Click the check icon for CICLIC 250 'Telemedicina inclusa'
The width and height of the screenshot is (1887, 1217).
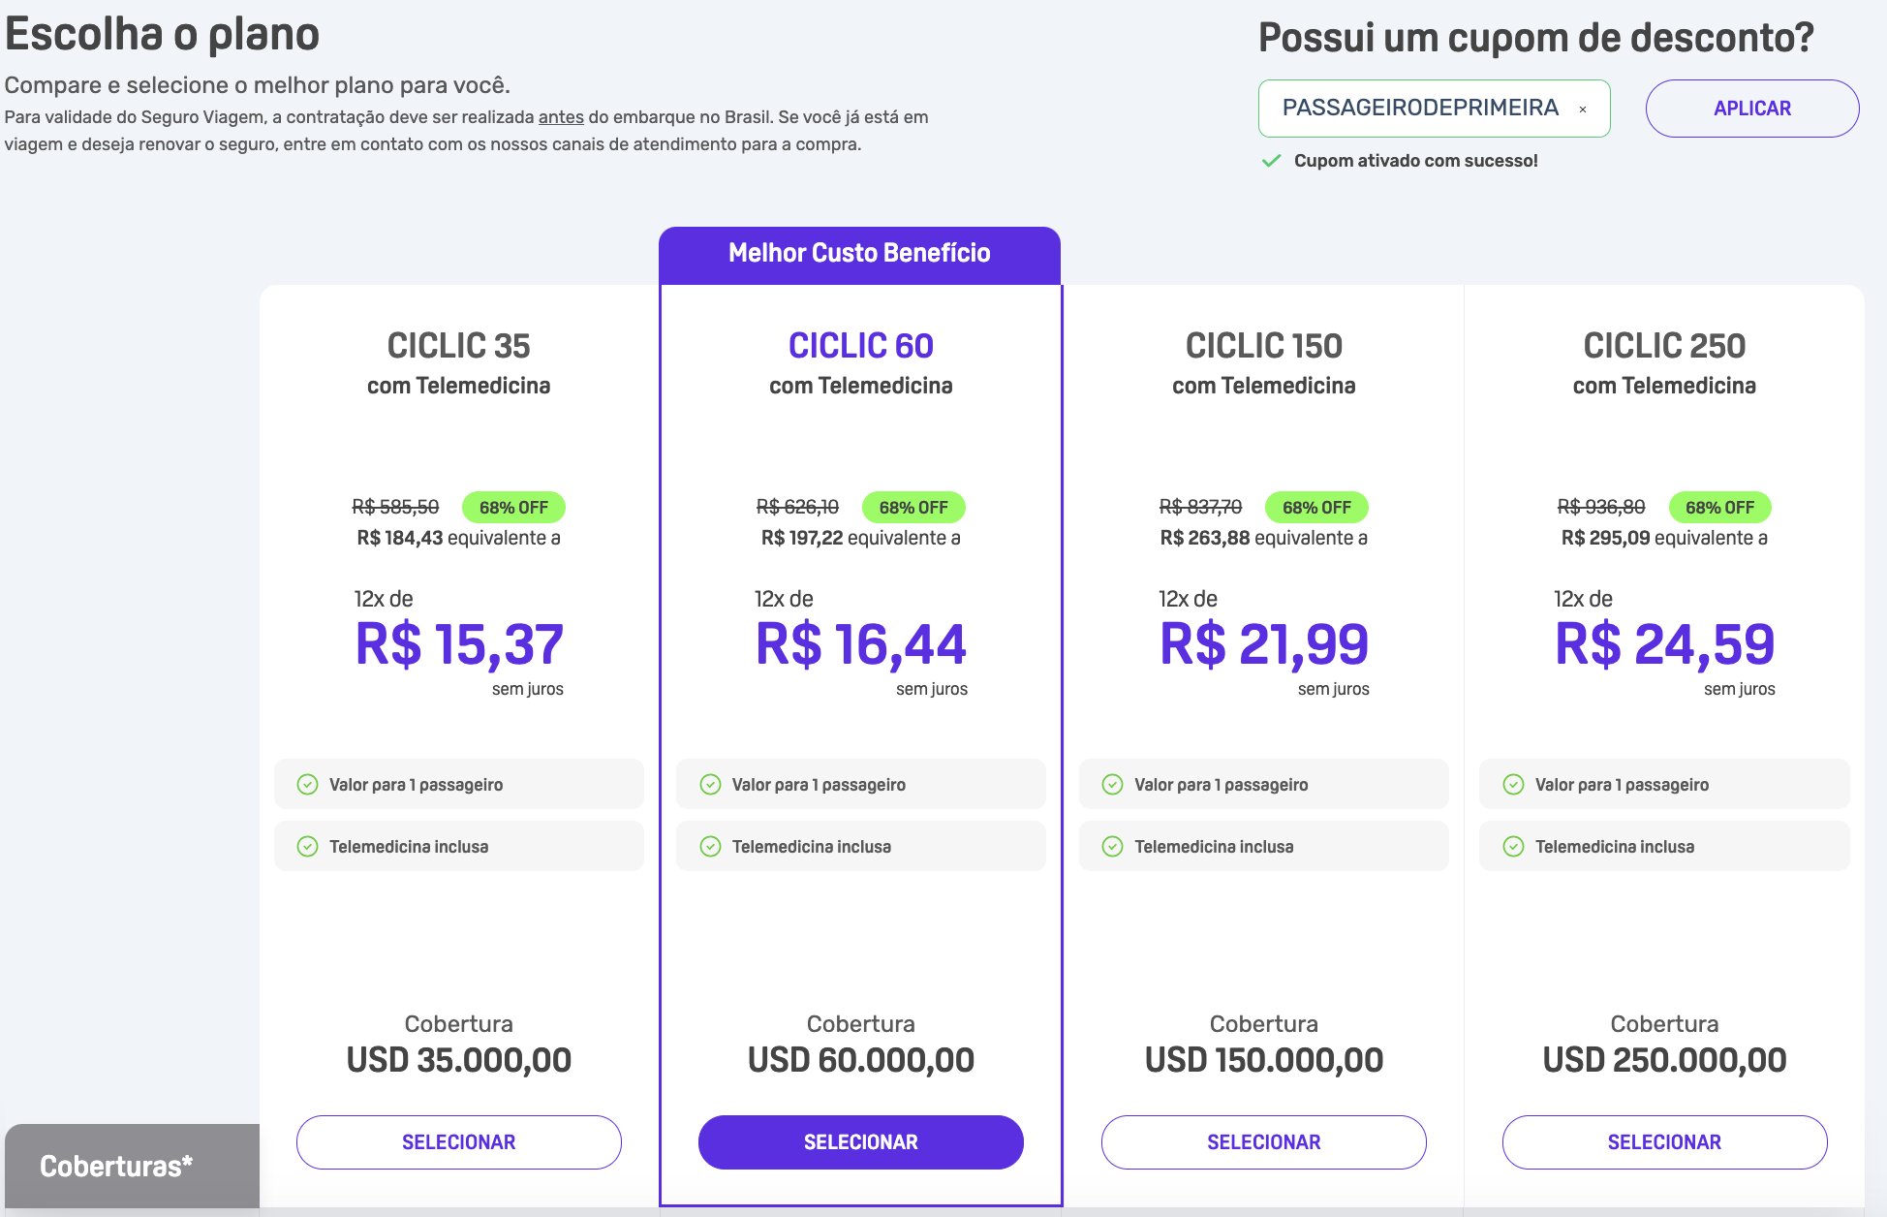[x=1513, y=847]
